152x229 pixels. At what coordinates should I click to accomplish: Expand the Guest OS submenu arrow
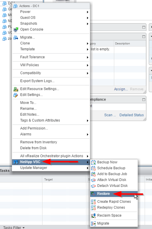[88, 18]
